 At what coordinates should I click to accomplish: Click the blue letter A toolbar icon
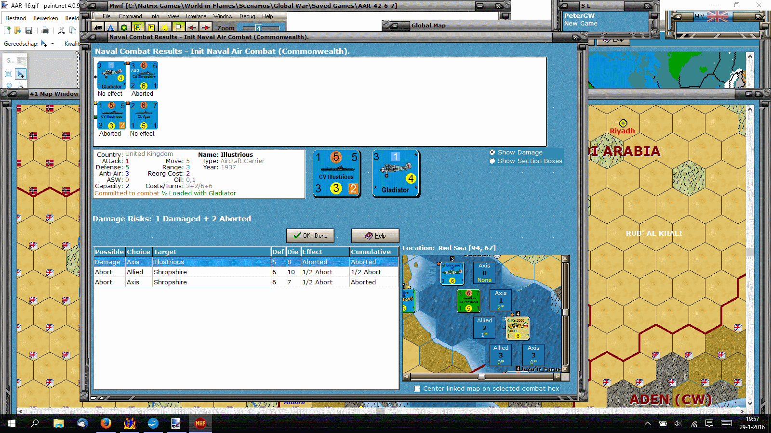111,27
